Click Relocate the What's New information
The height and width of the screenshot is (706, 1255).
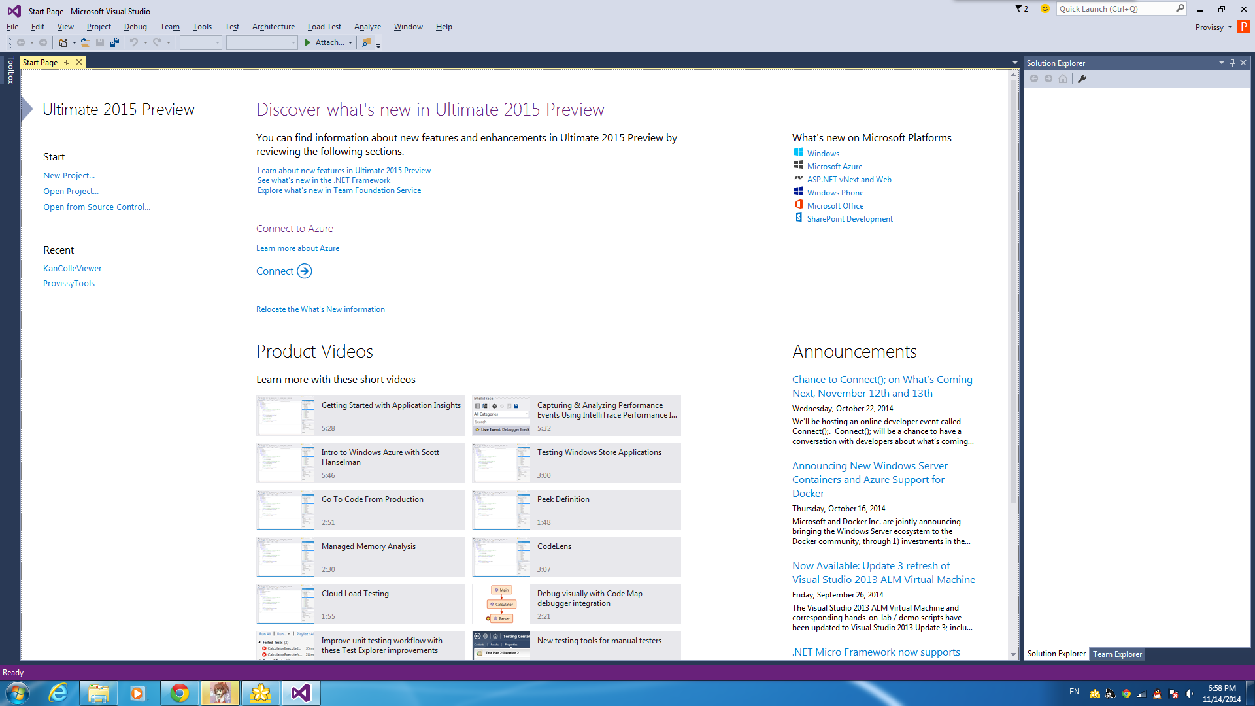tap(320, 309)
